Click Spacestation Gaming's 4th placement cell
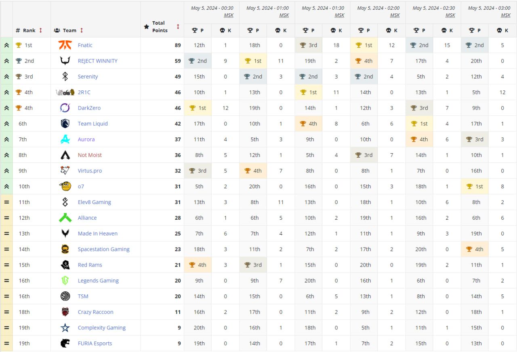Viewport: 517px width, 352px height. point(475,249)
